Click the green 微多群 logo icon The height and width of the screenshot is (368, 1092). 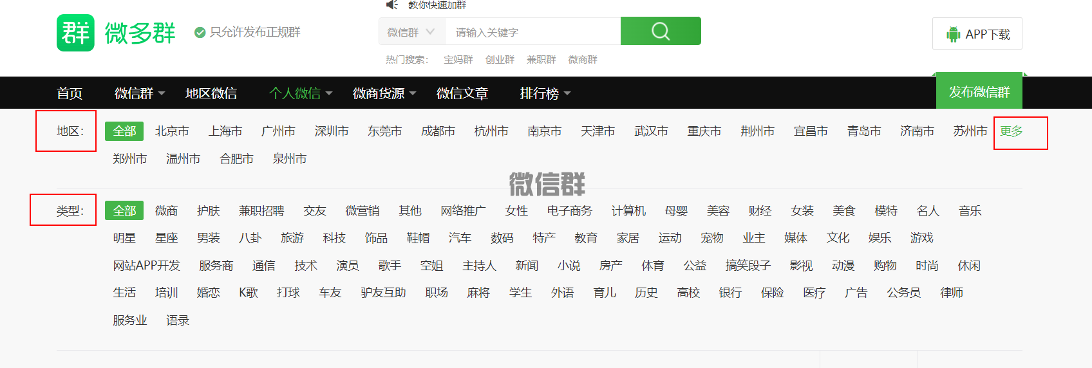point(75,33)
